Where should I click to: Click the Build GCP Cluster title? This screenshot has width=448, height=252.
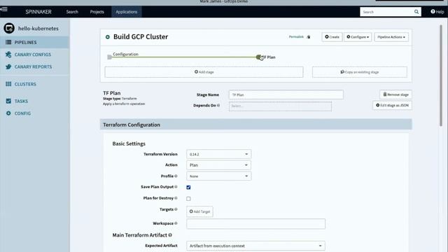(141, 37)
